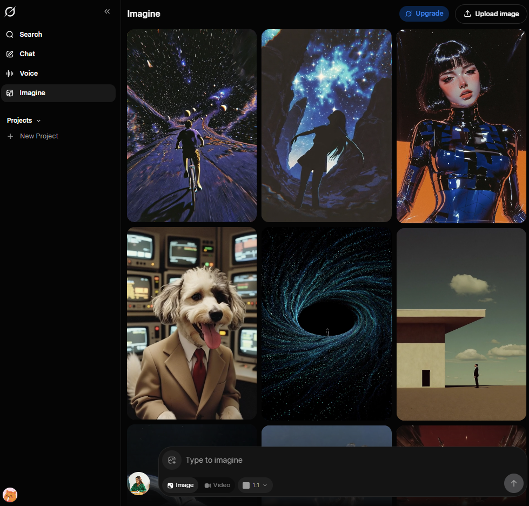Click the Grok logo icon

point(10,11)
